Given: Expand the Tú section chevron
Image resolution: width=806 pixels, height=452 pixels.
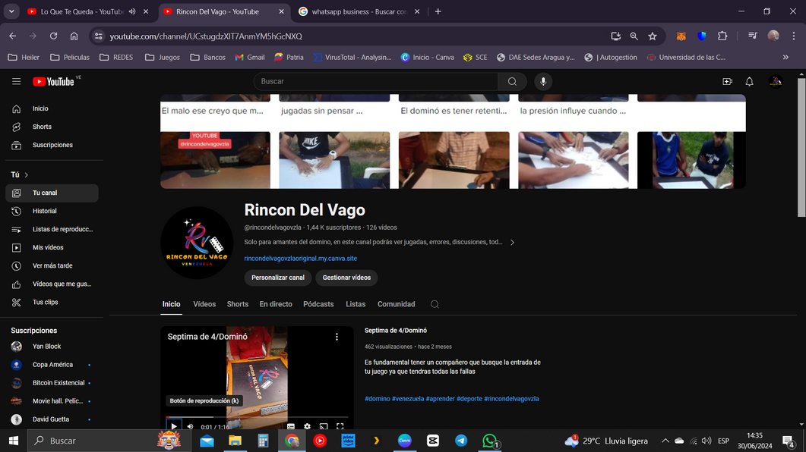Looking at the screenshot, I should tap(27, 175).
